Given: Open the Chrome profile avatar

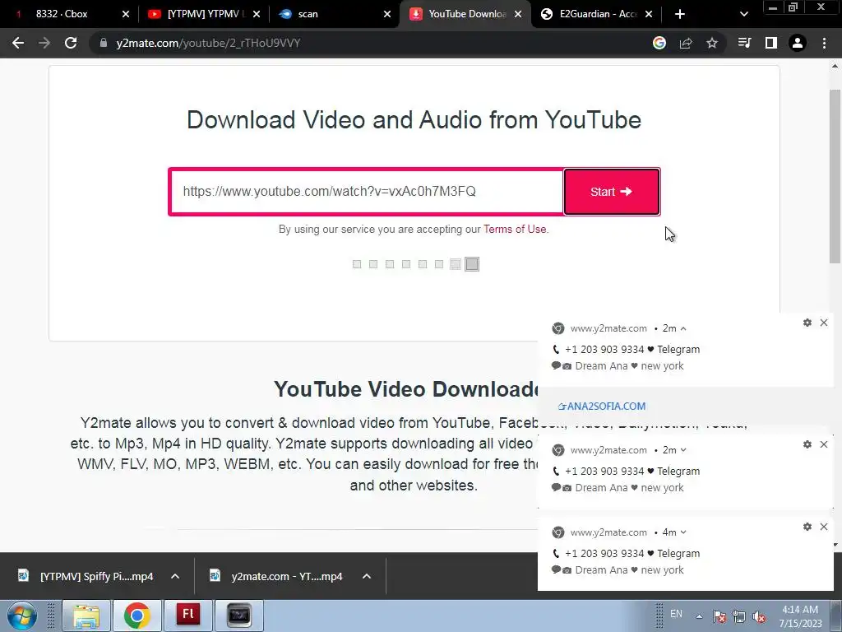Looking at the screenshot, I should pyautogui.click(x=798, y=43).
